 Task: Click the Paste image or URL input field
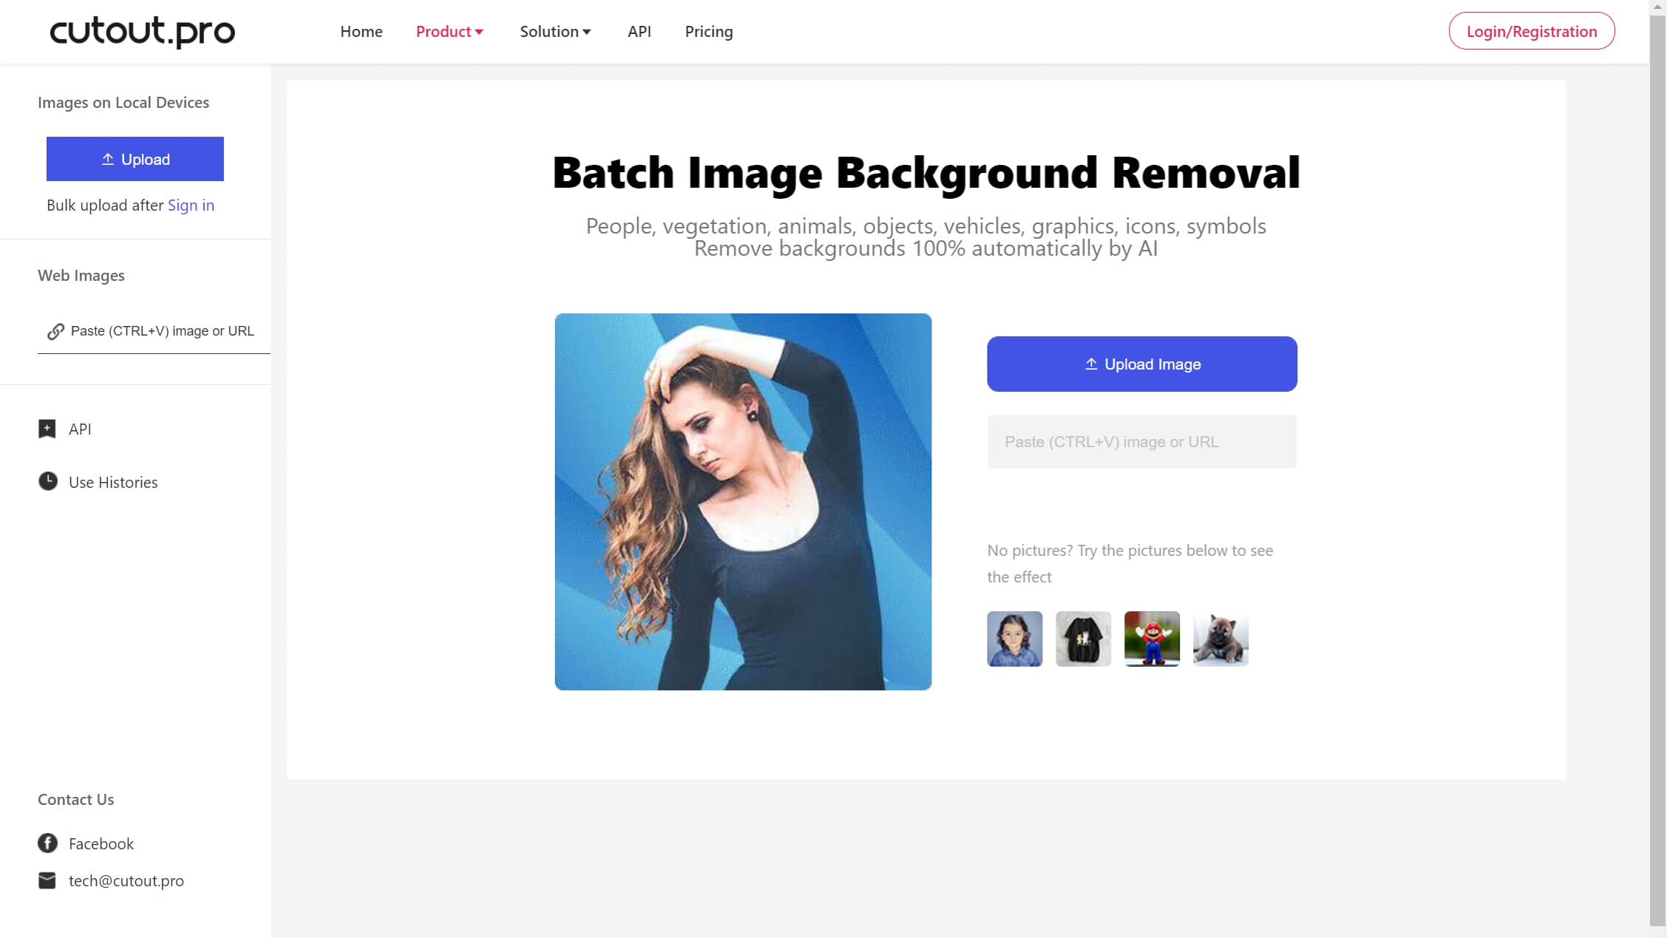coord(1143,441)
